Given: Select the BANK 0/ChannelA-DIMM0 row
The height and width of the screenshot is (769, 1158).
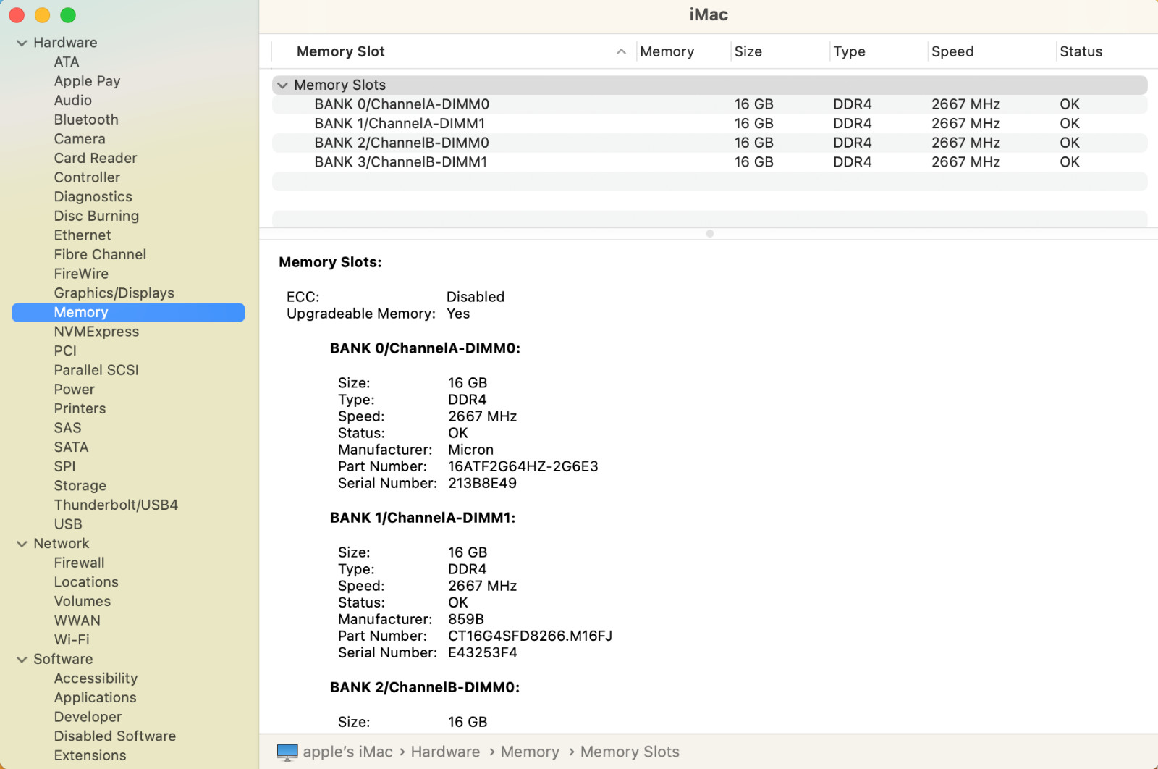Looking at the screenshot, I should coord(402,104).
